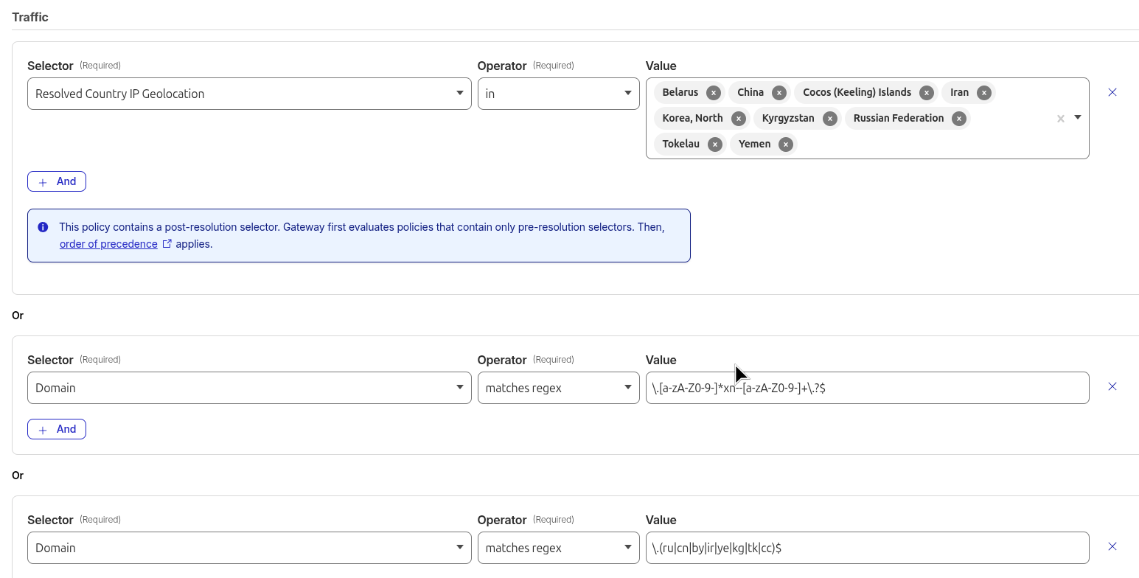Add And condition to geolocation rule
Viewport: 1139px width, 578px height.
57,181
